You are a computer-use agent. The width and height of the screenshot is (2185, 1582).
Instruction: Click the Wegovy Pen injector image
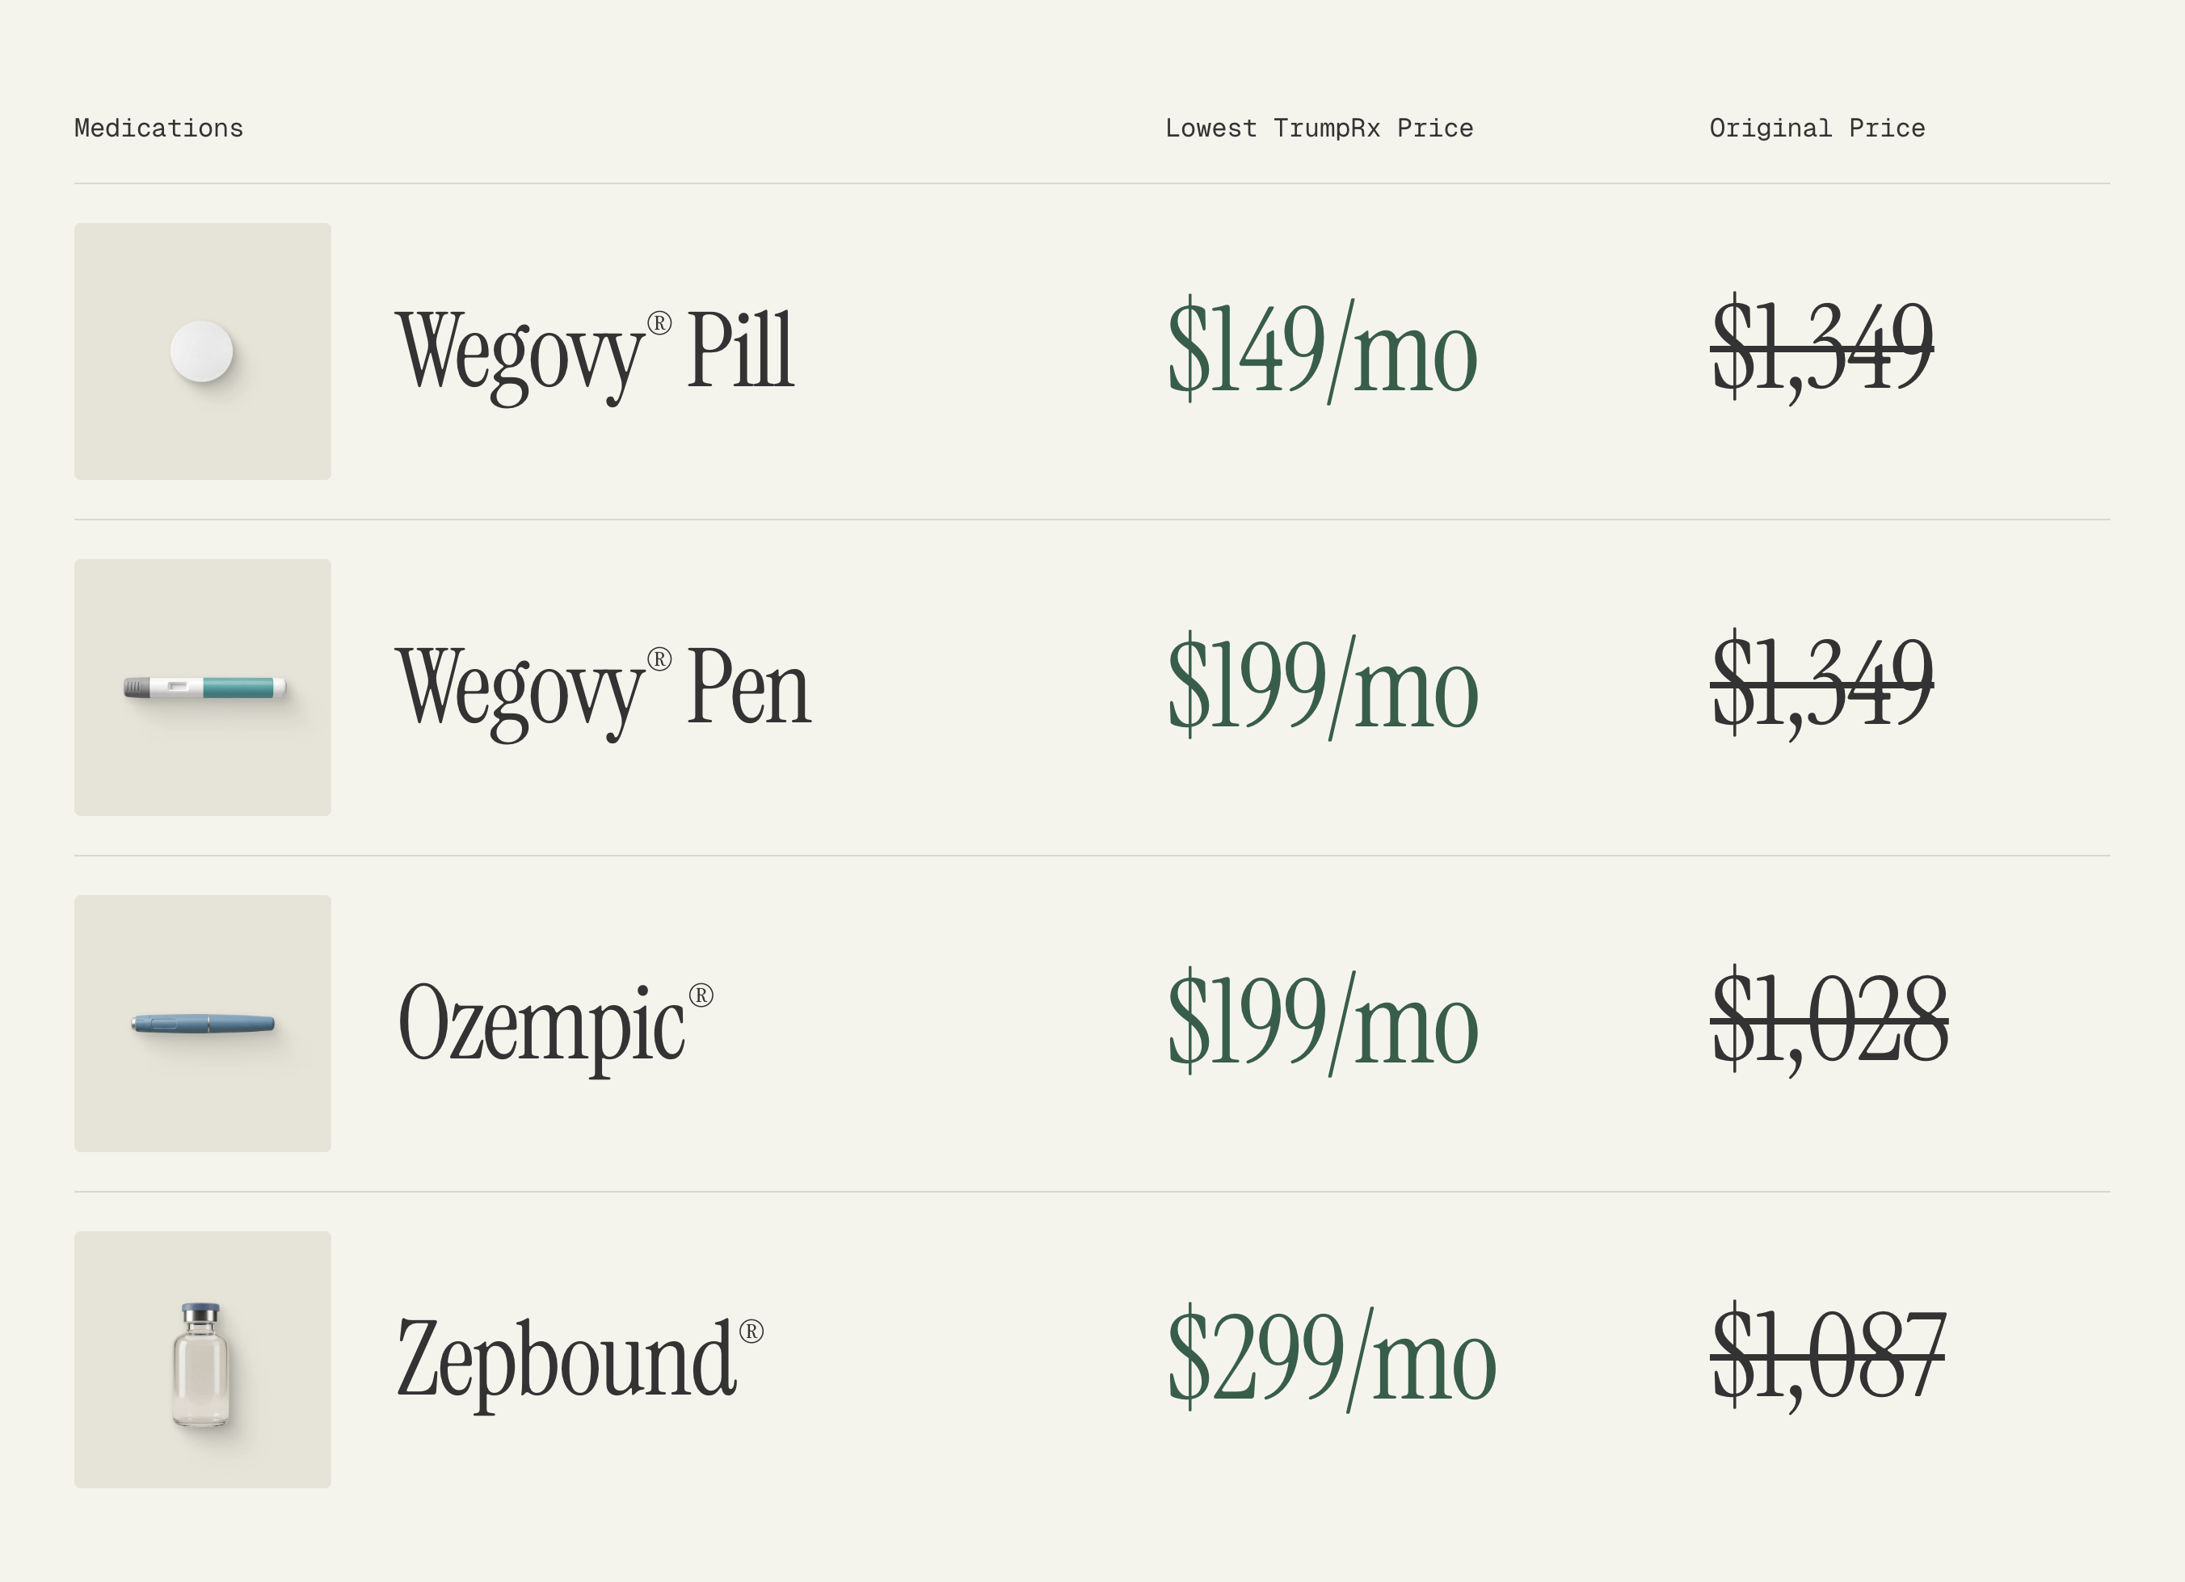[204, 688]
